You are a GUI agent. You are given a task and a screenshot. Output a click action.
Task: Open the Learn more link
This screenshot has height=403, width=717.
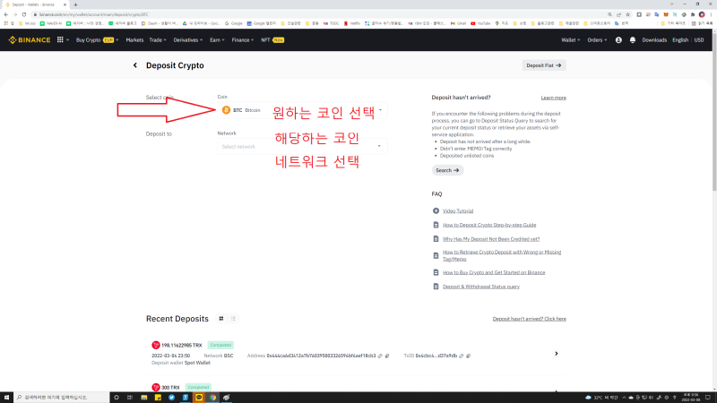coord(553,98)
